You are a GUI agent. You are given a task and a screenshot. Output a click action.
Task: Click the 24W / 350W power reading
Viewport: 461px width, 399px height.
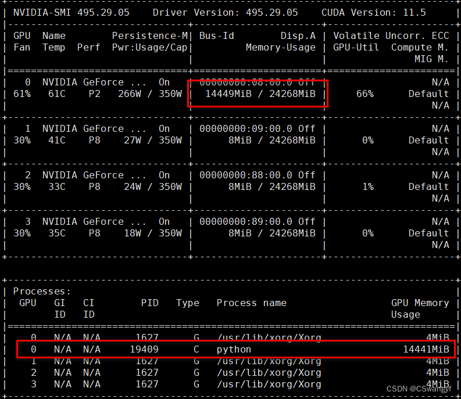point(152,186)
